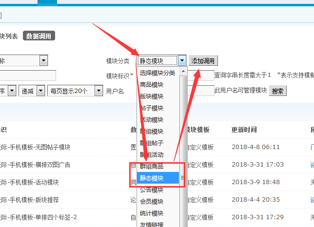Choose highlighted 静态模块 option in list
314x227 pixels.
point(158,178)
